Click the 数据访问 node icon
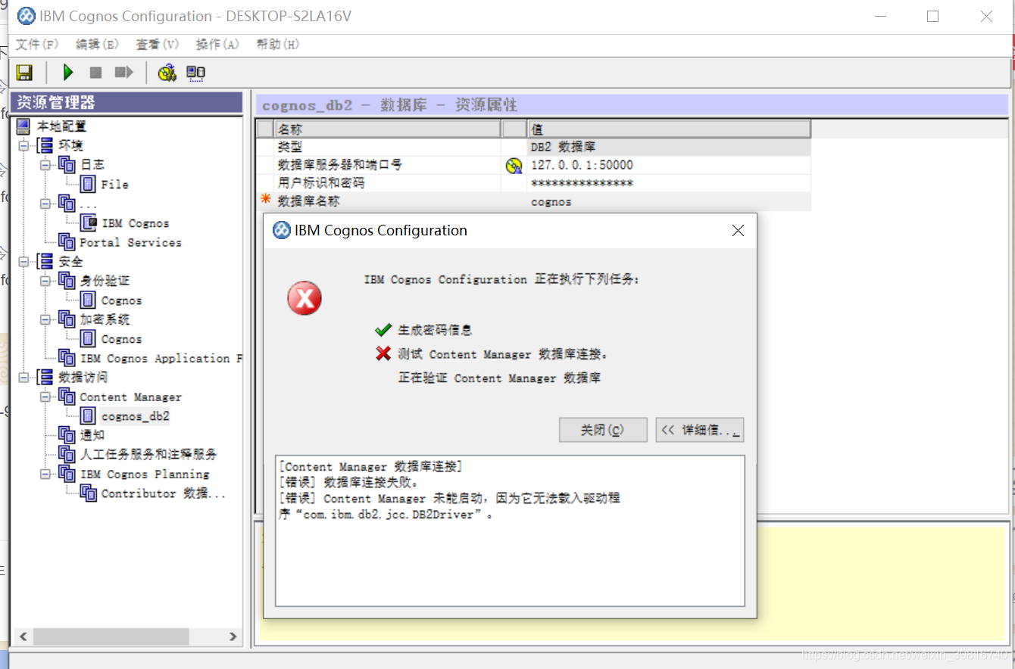The width and height of the screenshot is (1015, 669). click(45, 377)
